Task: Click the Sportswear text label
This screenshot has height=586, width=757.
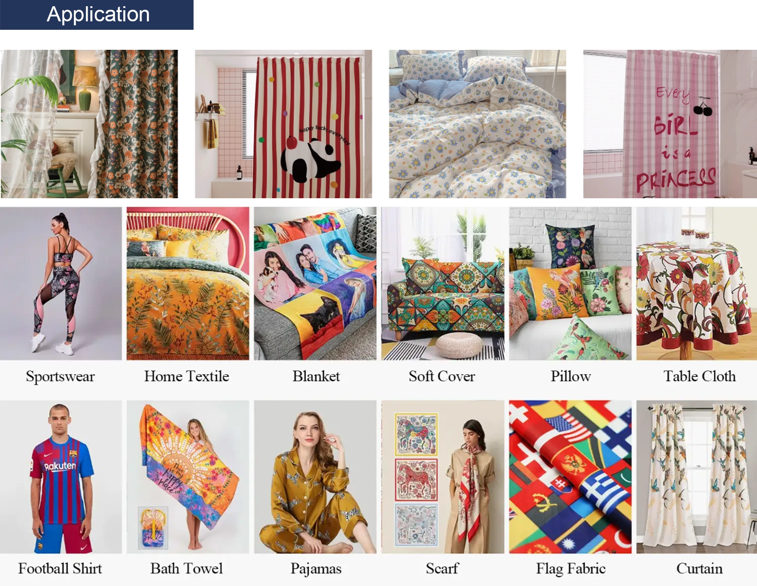Action: click(60, 377)
